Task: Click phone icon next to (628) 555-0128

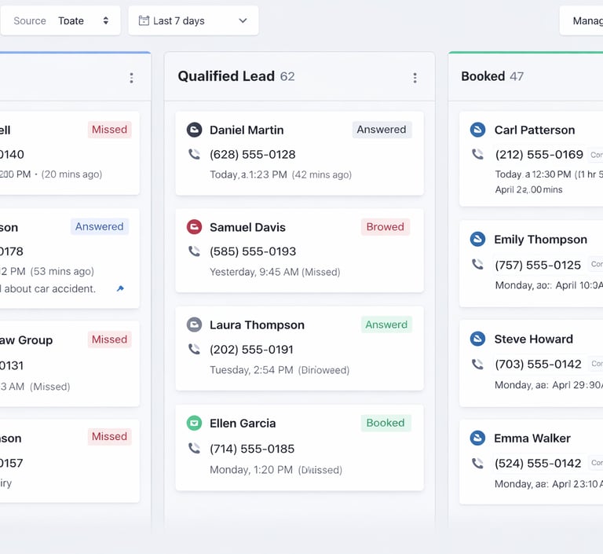Action: tap(194, 154)
